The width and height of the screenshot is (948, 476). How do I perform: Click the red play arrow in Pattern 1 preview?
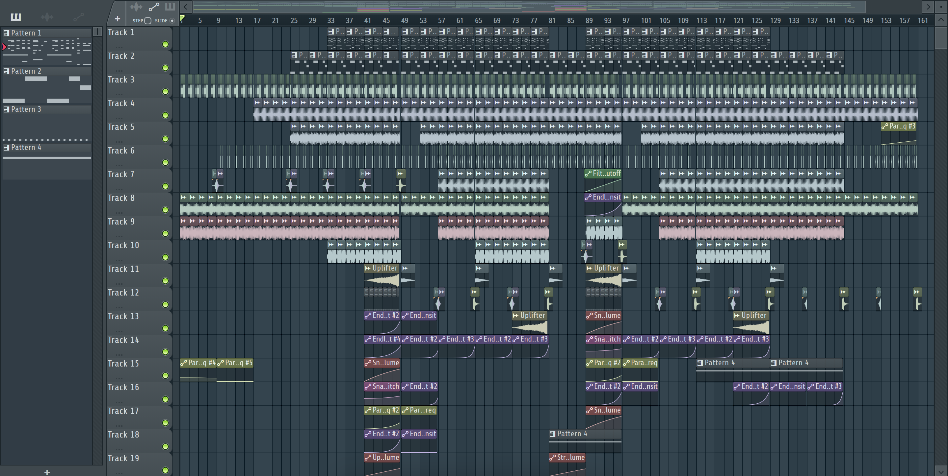point(4,47)
